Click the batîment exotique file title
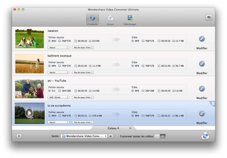Viewport: 227px width, 158px height. [x=59, y=56]
